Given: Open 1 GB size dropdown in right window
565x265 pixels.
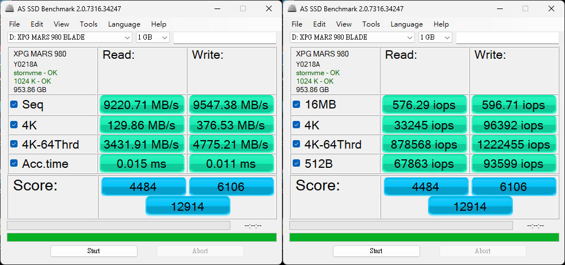Looking at the screenshot, I should (435, 37).
